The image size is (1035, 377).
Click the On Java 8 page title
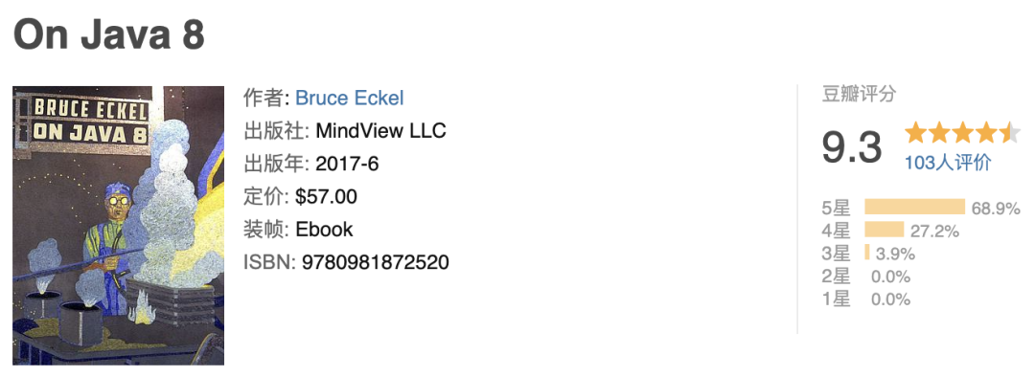pos(109,34)
